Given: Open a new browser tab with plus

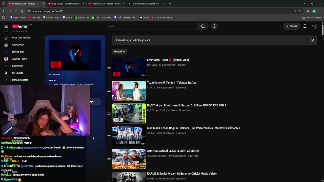Looking at the screenshot, I should pos(170,4).
